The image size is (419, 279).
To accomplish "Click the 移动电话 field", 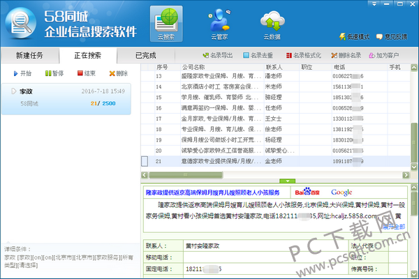I will [266, 257].
